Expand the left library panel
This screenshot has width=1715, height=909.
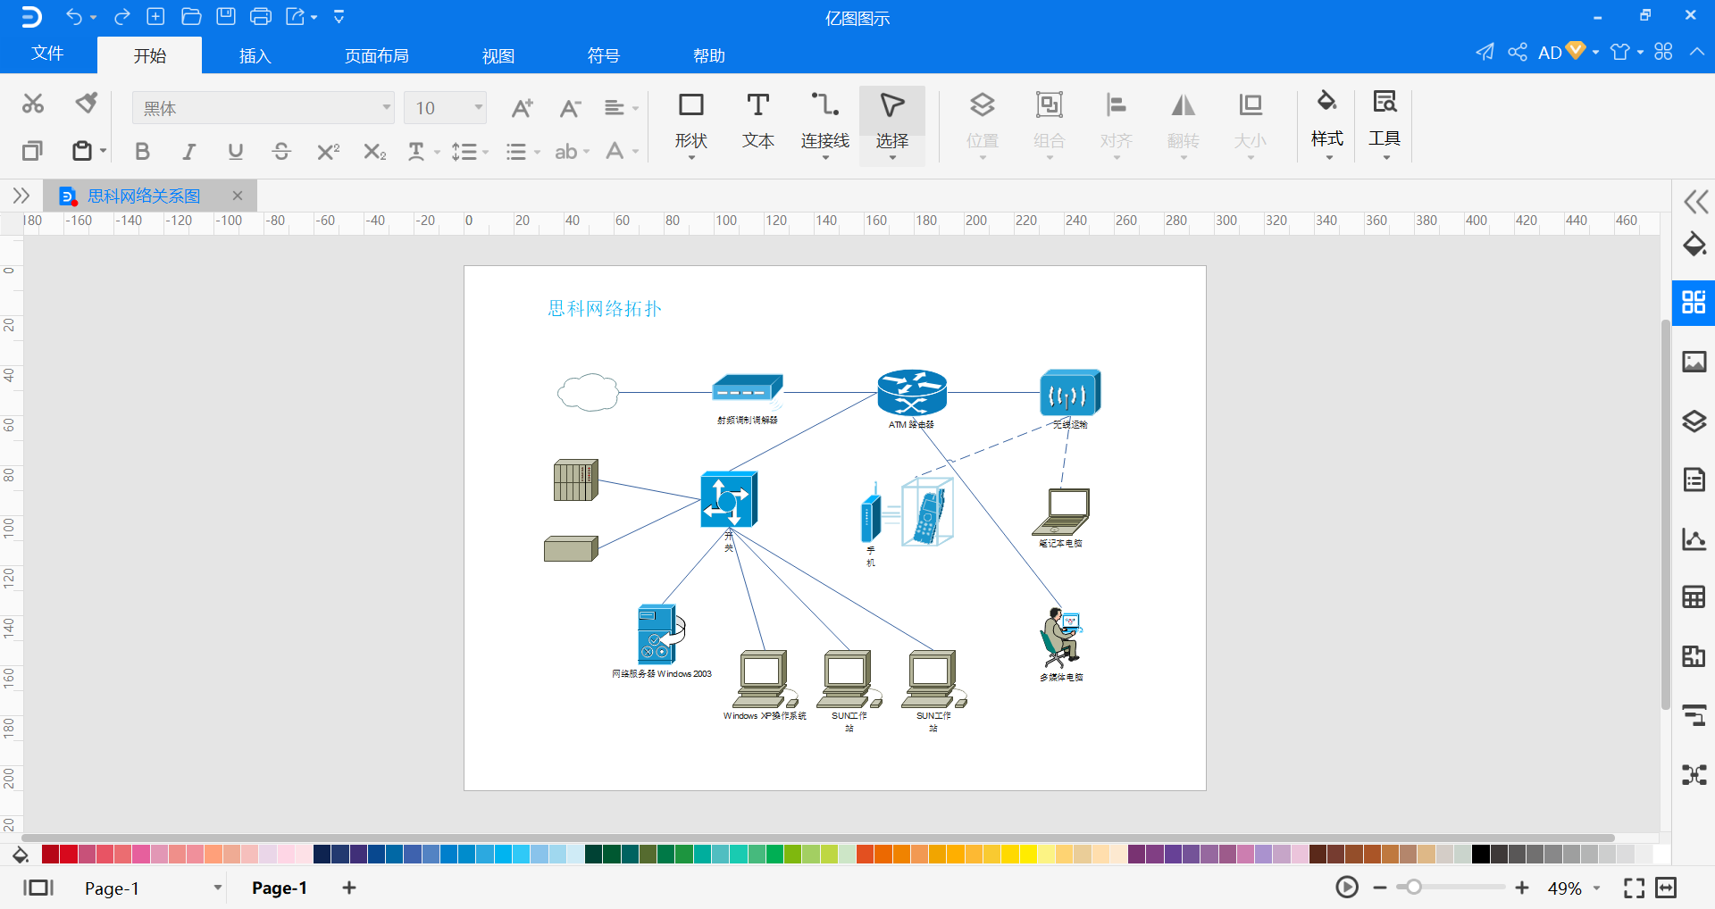(x=21, y=196)
